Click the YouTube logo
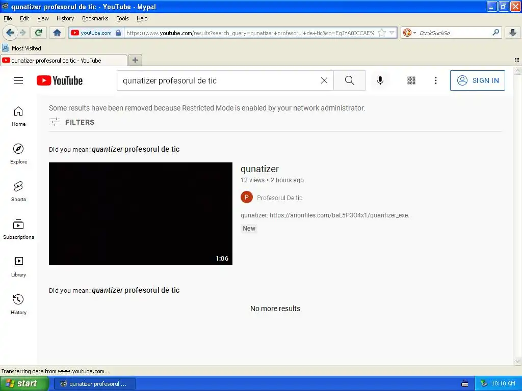 coord(60,80)
